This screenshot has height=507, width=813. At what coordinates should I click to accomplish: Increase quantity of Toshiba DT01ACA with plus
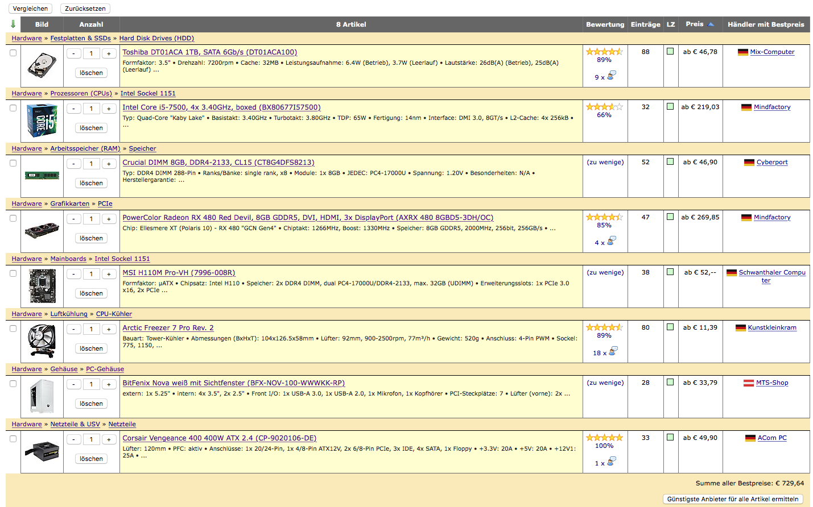(109, 53)
